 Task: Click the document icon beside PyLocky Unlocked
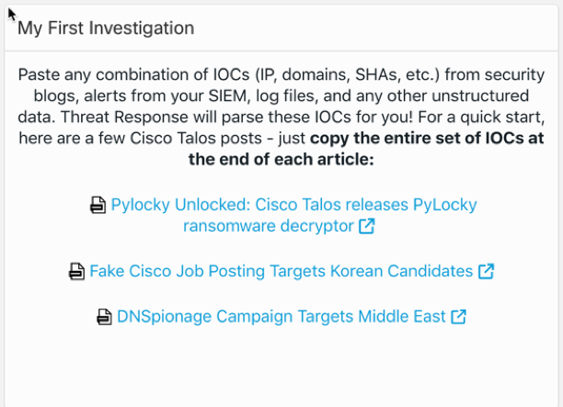(x=98, y=206)
